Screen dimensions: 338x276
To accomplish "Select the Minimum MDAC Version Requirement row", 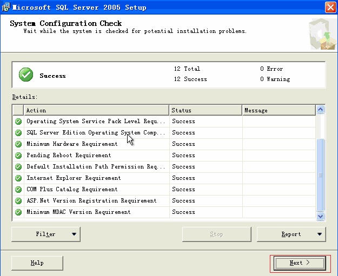I will pos(164,212).
